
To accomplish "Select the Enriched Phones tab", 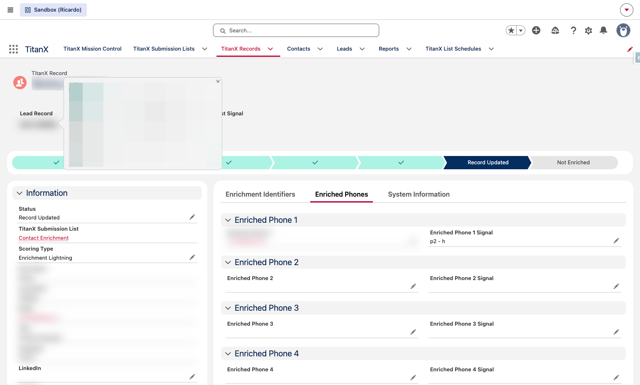I will coord(341,194).
